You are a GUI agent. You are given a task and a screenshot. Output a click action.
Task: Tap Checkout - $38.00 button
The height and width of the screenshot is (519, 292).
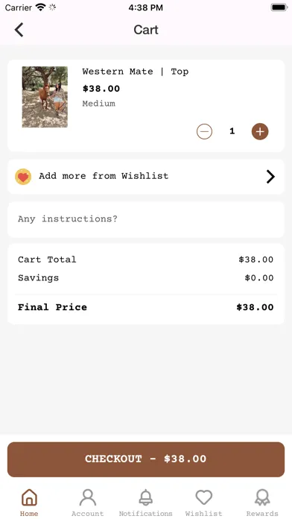coord(146,459)
